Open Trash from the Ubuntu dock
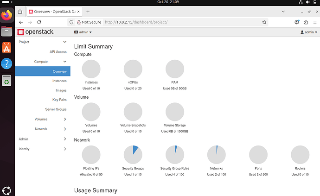Viewport: 320px width, 196px height. [6, 80]
